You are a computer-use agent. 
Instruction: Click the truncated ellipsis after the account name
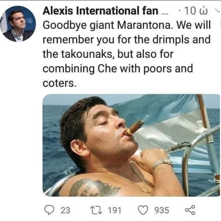coord(164,13)
